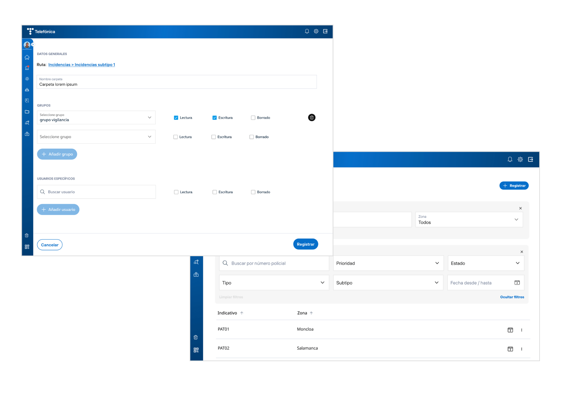The image size is (567, 400).
Task: Follow the Incidencias subtipo 1 route link
Action: [95, 65]
